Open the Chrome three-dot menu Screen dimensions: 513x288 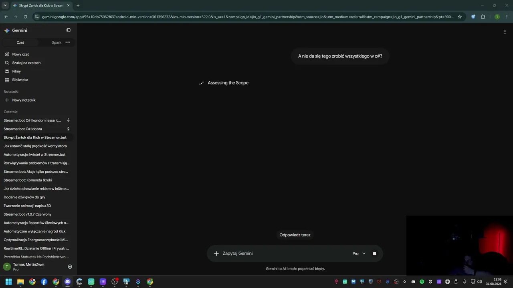tap(507, 17)
